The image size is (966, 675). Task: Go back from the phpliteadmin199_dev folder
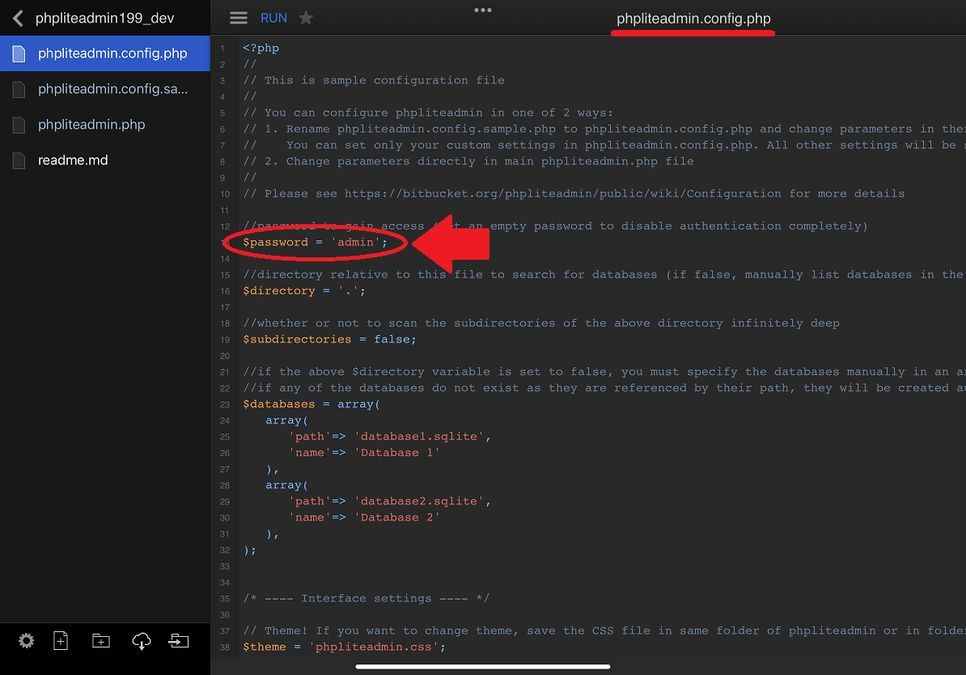click(19, 19)
